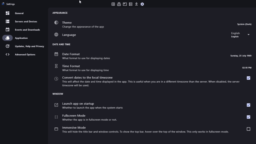Screen dimensions: 256x144
Task: Open the Date Format selector
Action: pyautogui.click(x=241, y=56)
